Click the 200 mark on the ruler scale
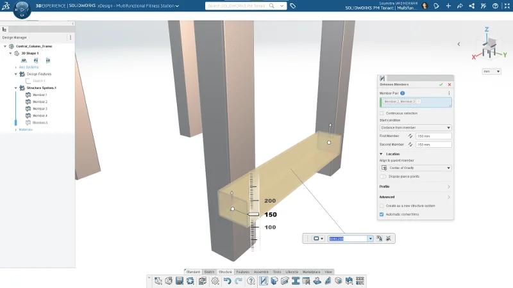This screenshot has width=513, height=288. point(269,200)
